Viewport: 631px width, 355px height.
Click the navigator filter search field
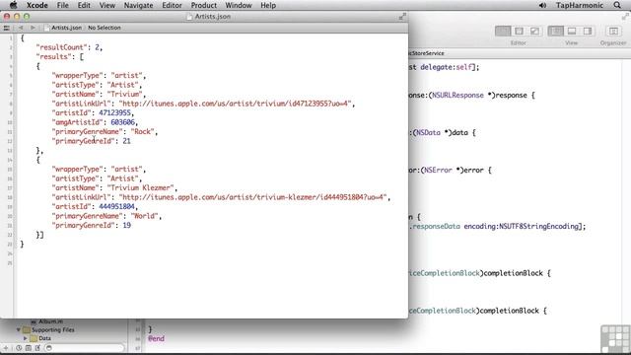coord(83,348)
